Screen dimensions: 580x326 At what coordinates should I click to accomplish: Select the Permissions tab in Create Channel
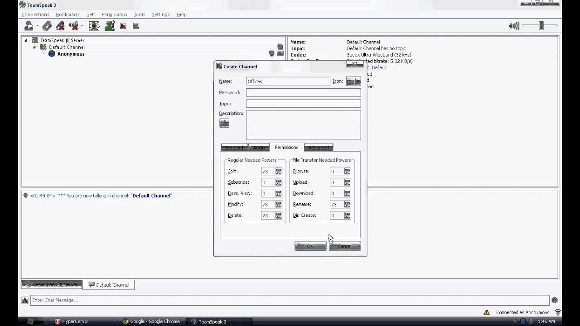286,147
